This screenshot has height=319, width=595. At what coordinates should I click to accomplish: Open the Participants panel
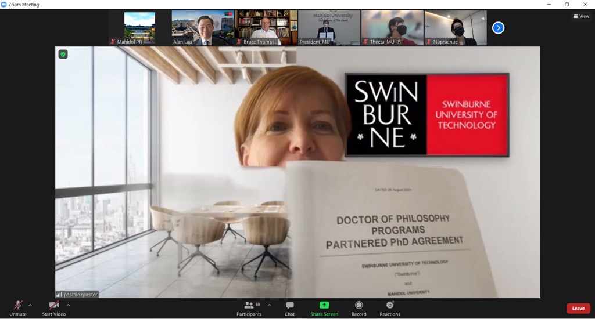[249, 309]
